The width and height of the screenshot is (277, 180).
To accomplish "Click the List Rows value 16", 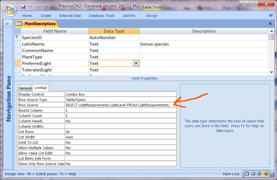I will click(x=121, y=132).
